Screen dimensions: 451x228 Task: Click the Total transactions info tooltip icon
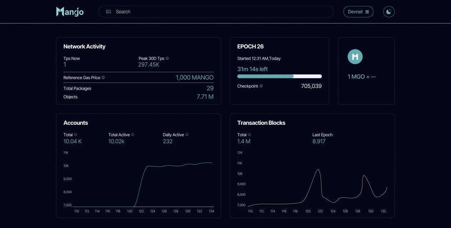pyautogui.click(x=249, y=134)
